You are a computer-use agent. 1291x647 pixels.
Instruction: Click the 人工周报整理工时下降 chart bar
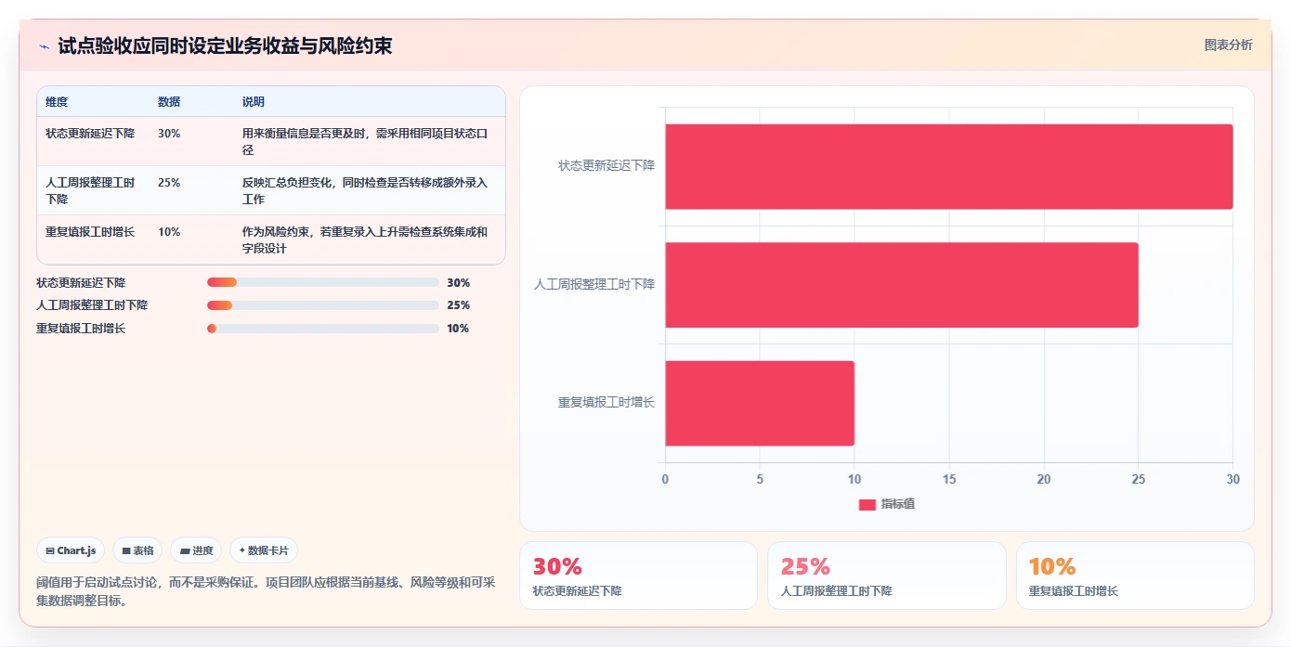[901, 285]
